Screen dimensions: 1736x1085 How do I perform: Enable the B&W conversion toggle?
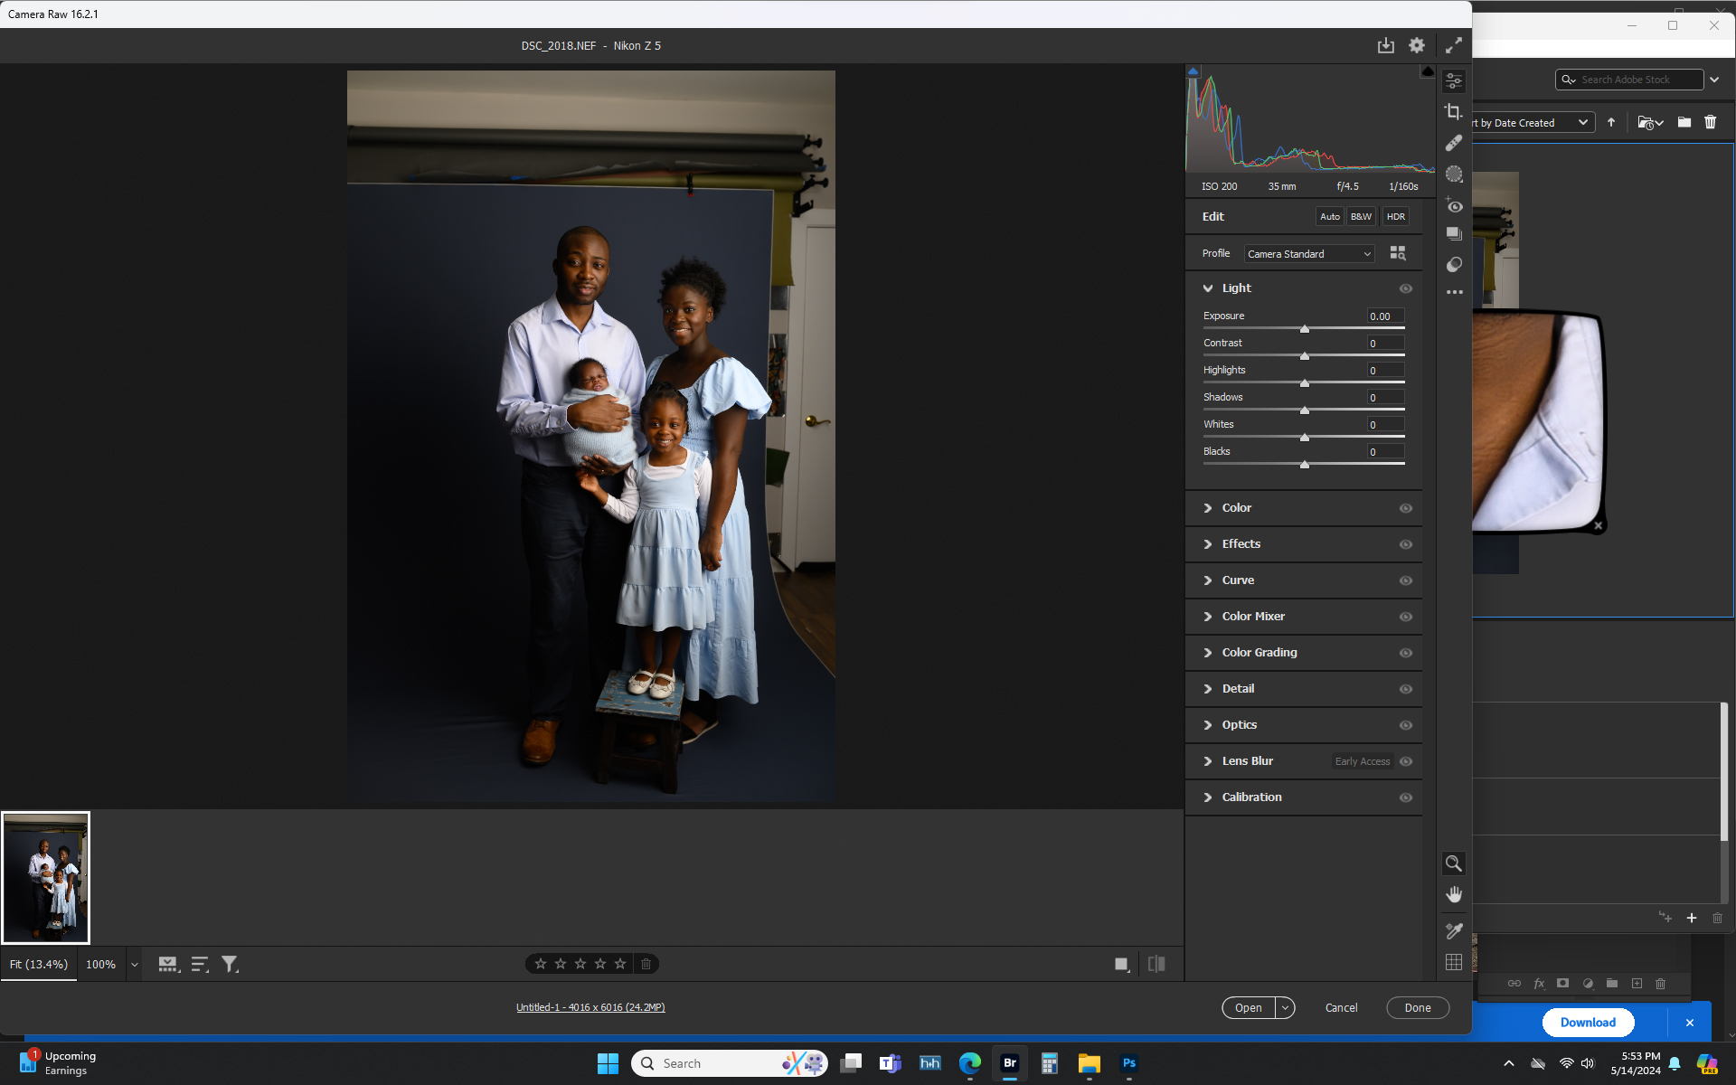tap(1361, 216)
